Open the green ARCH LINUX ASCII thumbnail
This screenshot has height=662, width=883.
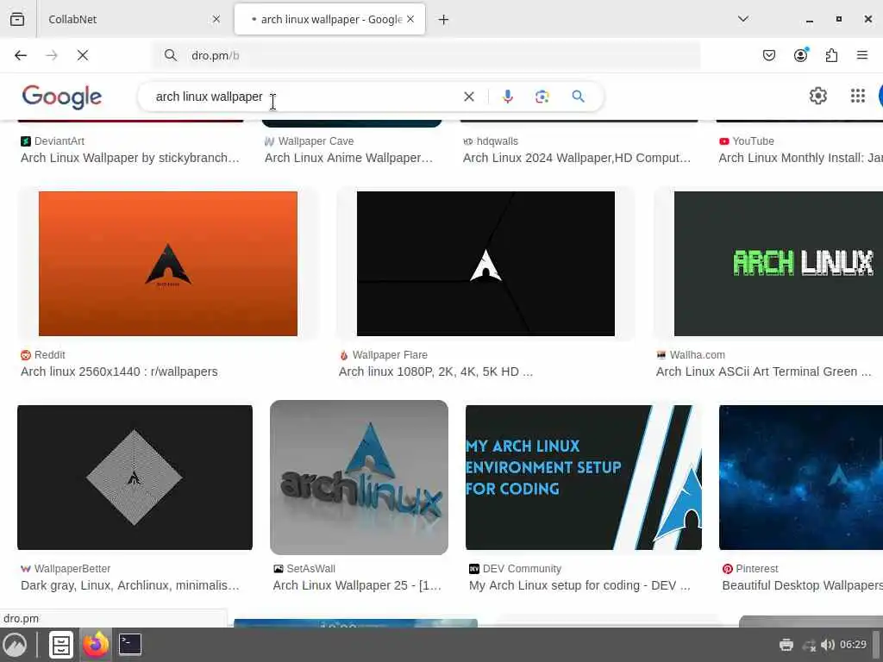(779, 264)
